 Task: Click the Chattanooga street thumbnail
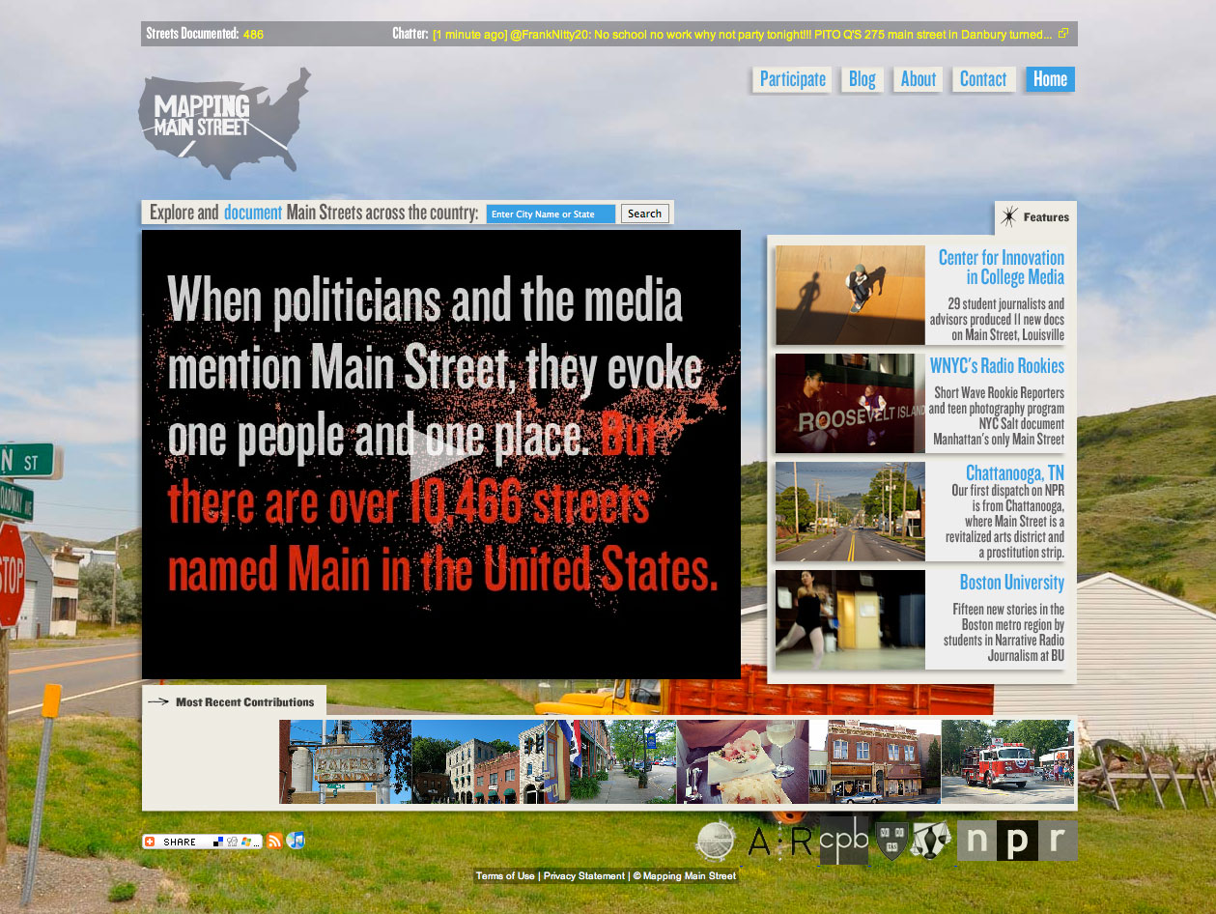(850, 511)
